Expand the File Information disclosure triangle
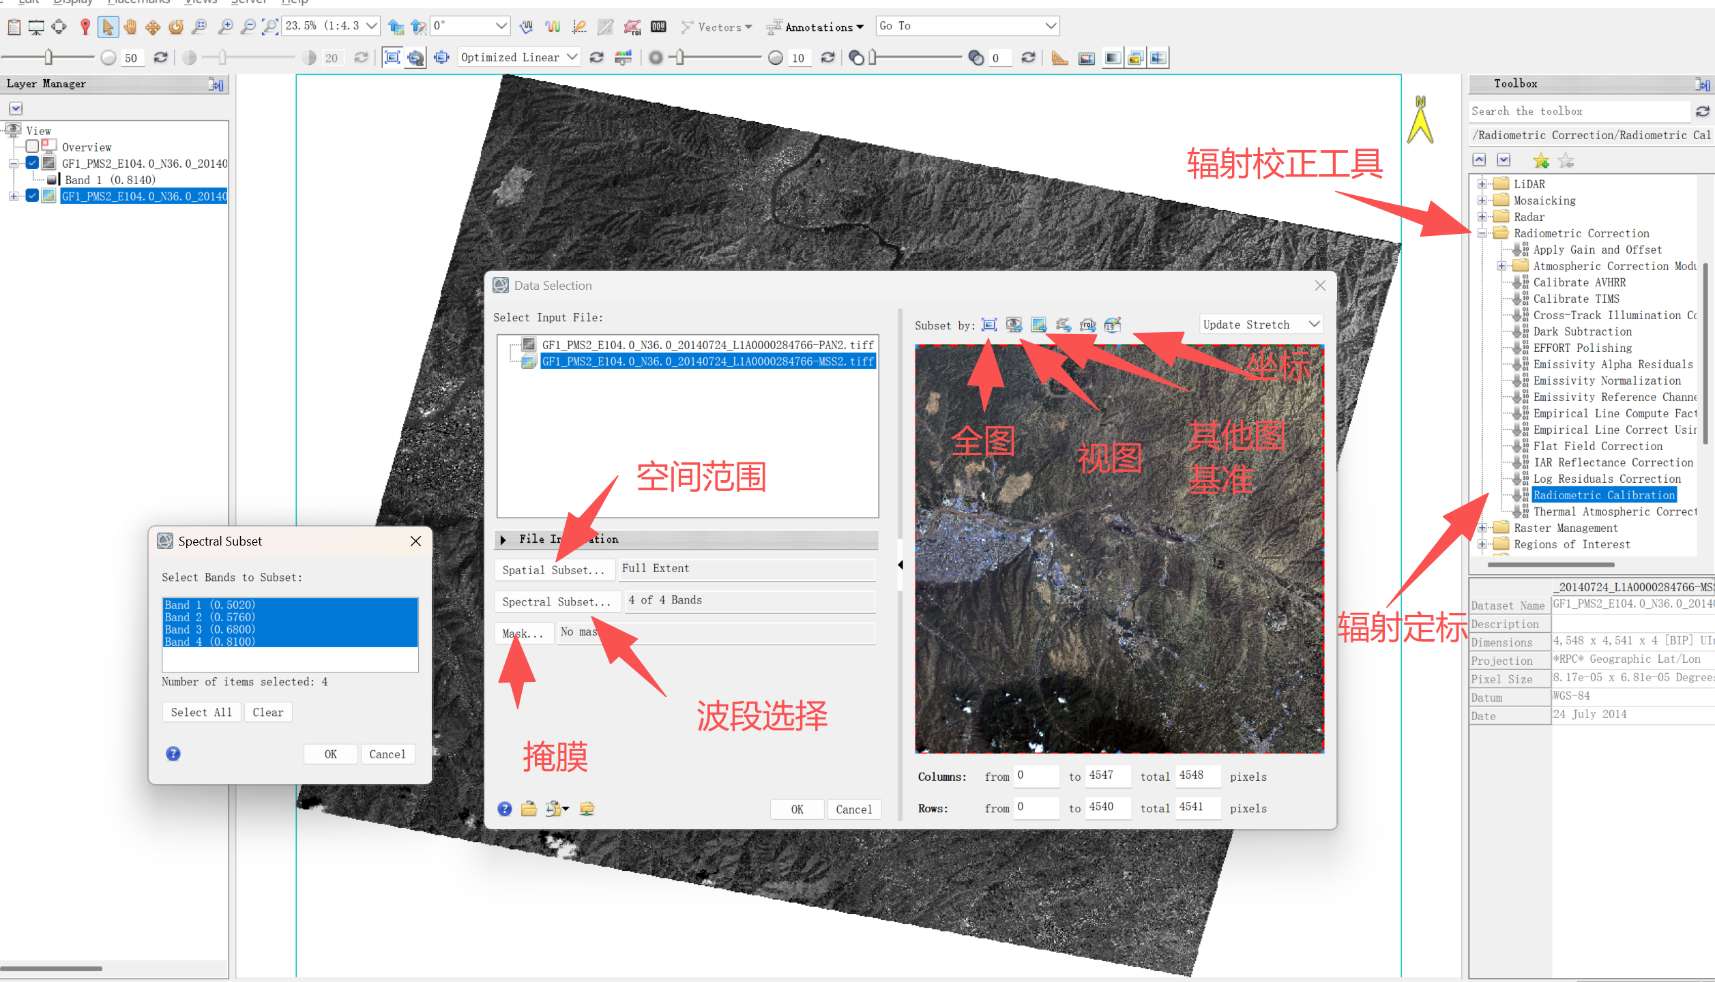Screen dimensions: 1715x982 [503, 539]
